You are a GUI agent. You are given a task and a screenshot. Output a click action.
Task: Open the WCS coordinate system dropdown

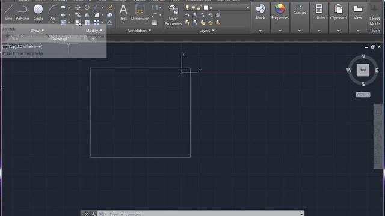[x=363, y=95]
